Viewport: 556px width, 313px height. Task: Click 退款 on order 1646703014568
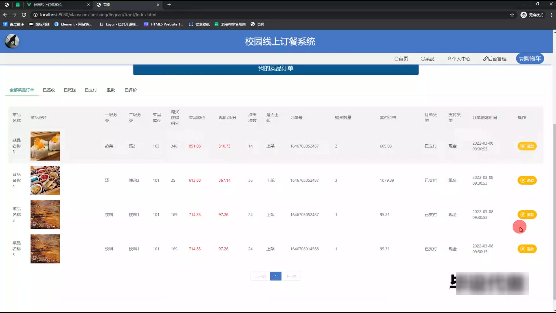(x=527, y=249)
